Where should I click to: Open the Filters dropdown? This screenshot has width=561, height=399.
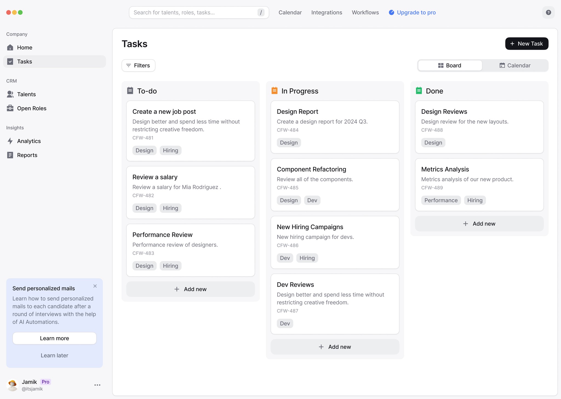pos(138,65)
